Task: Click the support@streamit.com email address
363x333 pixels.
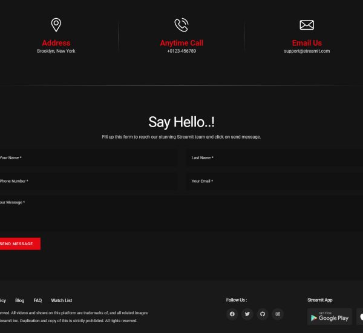Action: (307, 51)
